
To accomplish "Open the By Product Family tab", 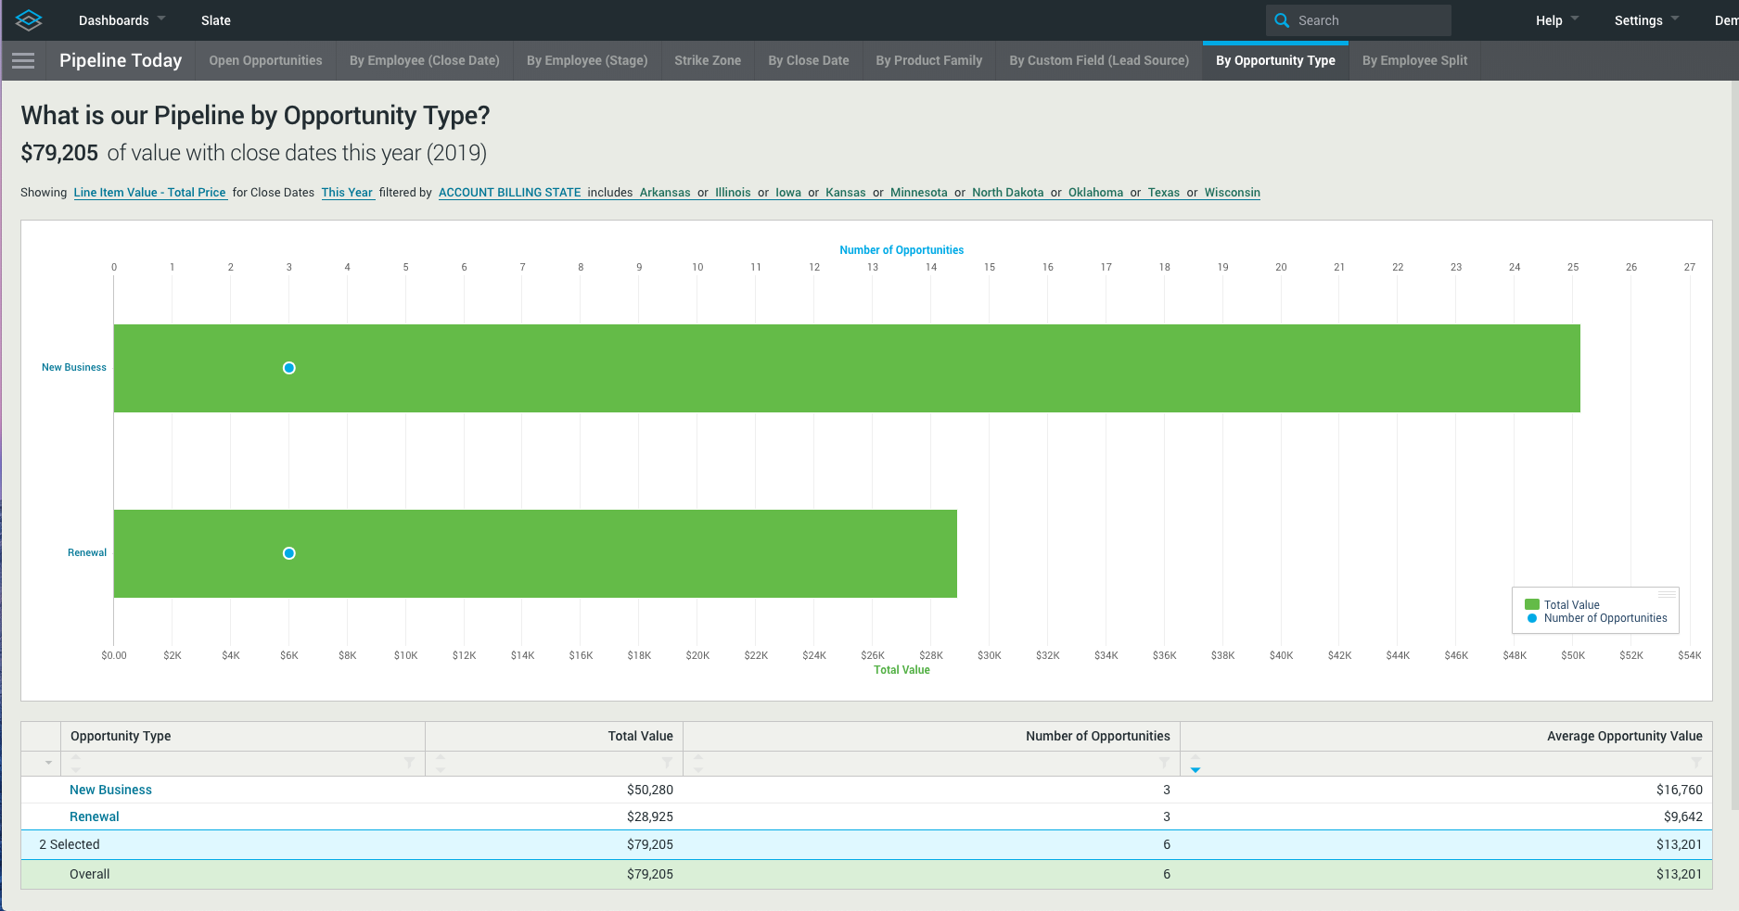I will [x=928, y=60].
